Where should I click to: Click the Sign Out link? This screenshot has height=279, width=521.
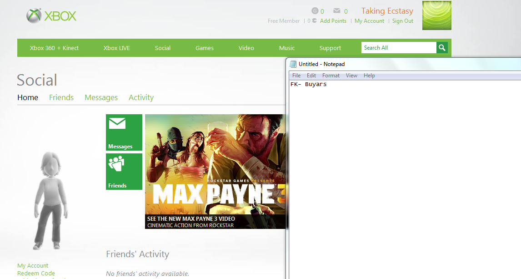coord(403,21)
